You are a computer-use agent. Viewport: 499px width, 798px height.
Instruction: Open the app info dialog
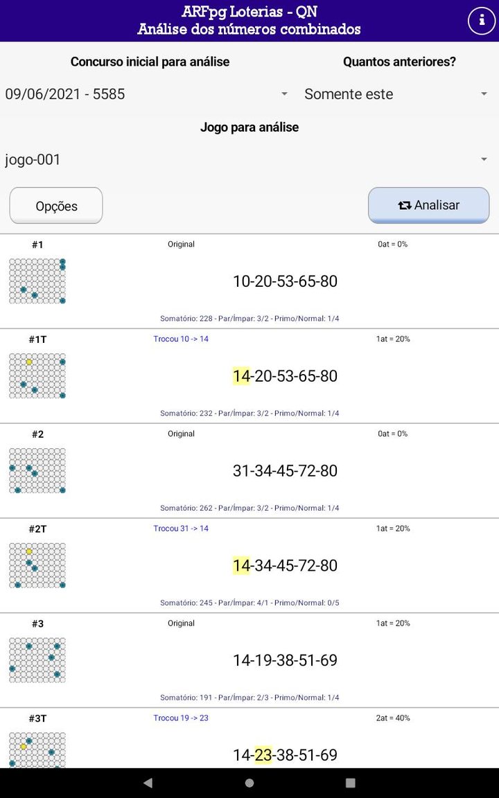[481, 20]
